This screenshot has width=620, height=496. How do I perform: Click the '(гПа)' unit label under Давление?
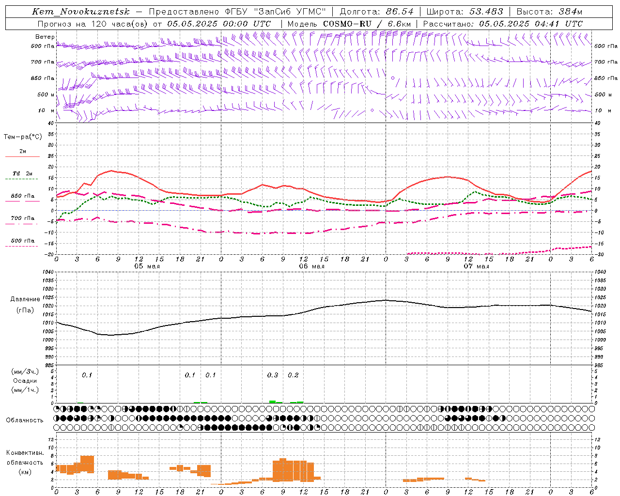(25, 310)
